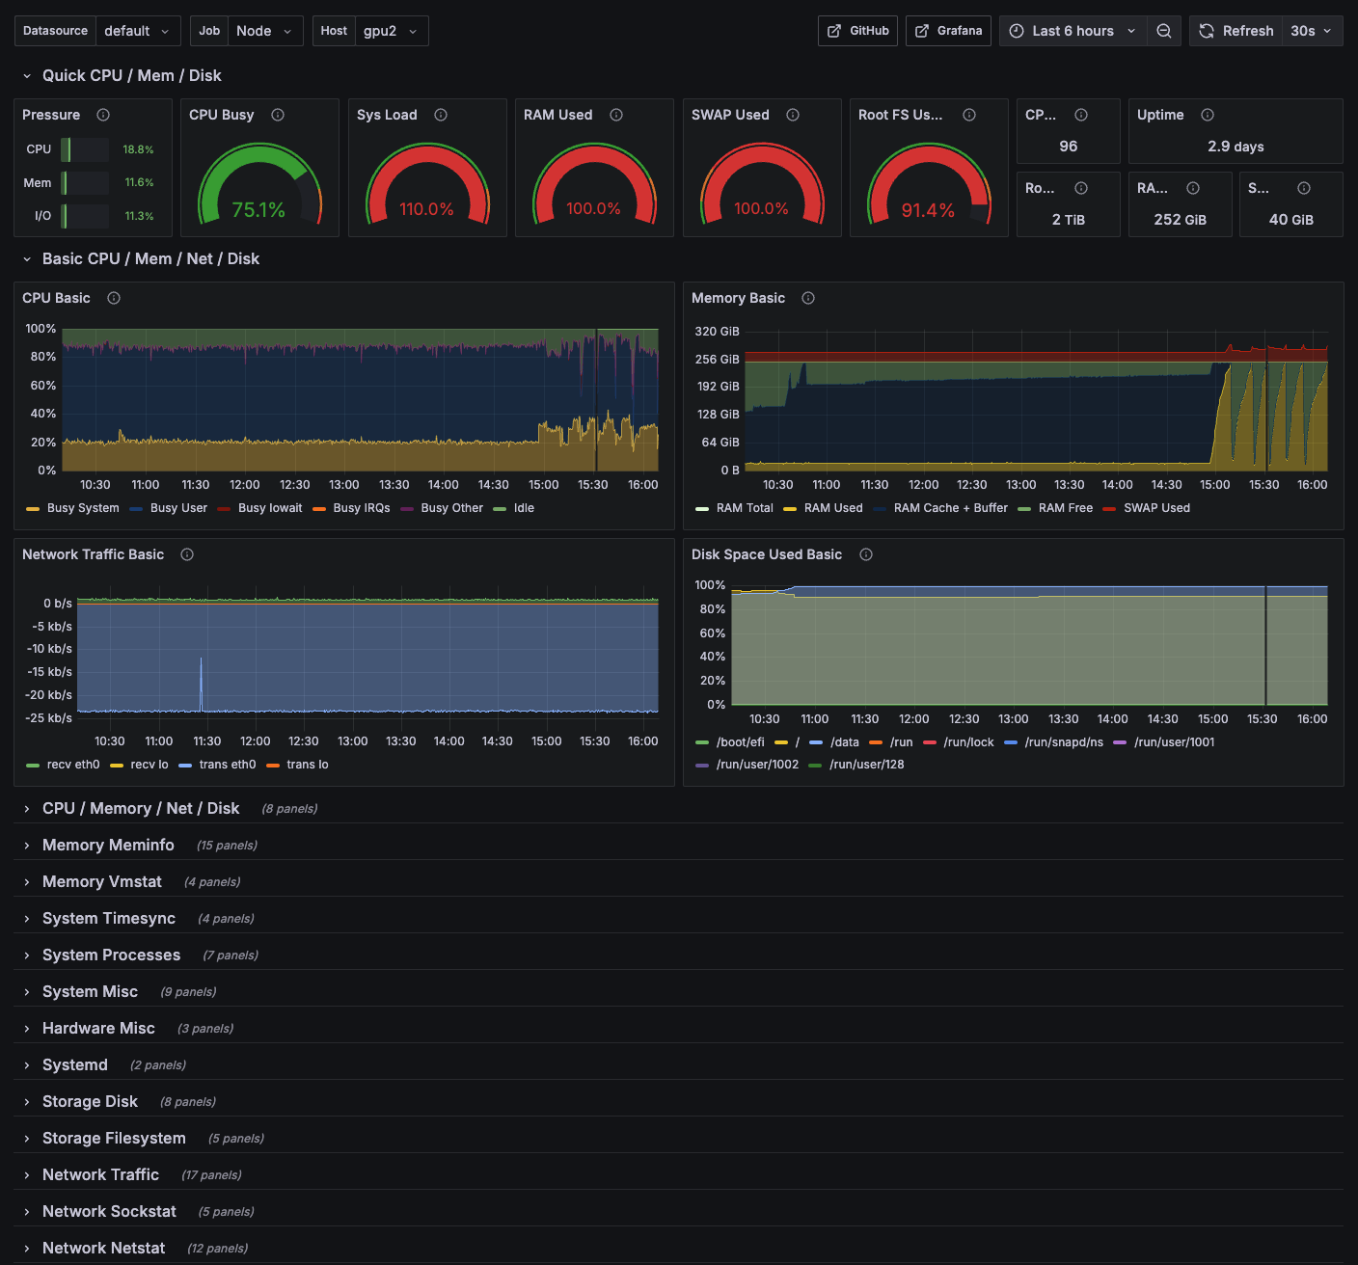Expand the System Timesync row
This screenshot has height=1265, width=1358.
pyautogui.click(x=109, y=918)
